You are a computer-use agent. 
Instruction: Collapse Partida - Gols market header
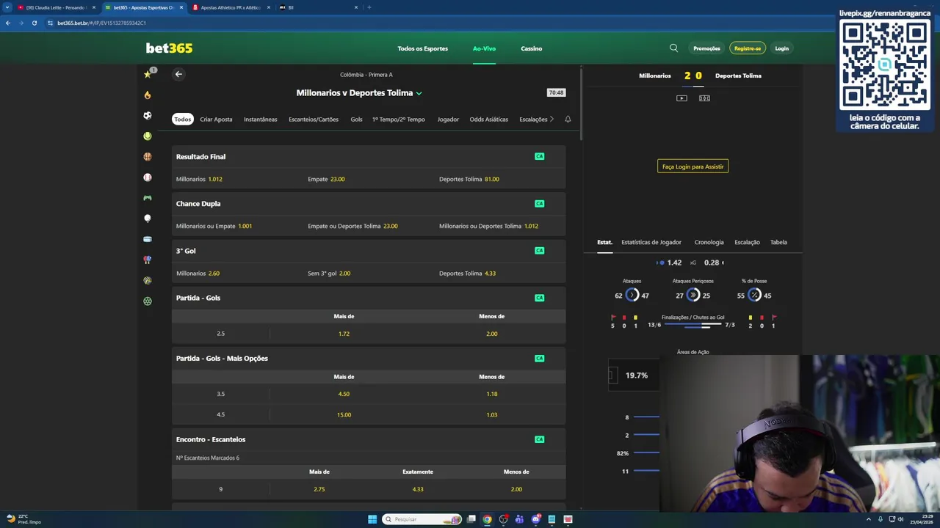[x=369, y=298]
